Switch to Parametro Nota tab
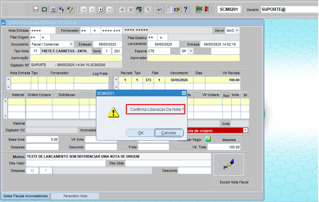Image resolution: width=319 pixels, height=202 pixels. [75, 196]
